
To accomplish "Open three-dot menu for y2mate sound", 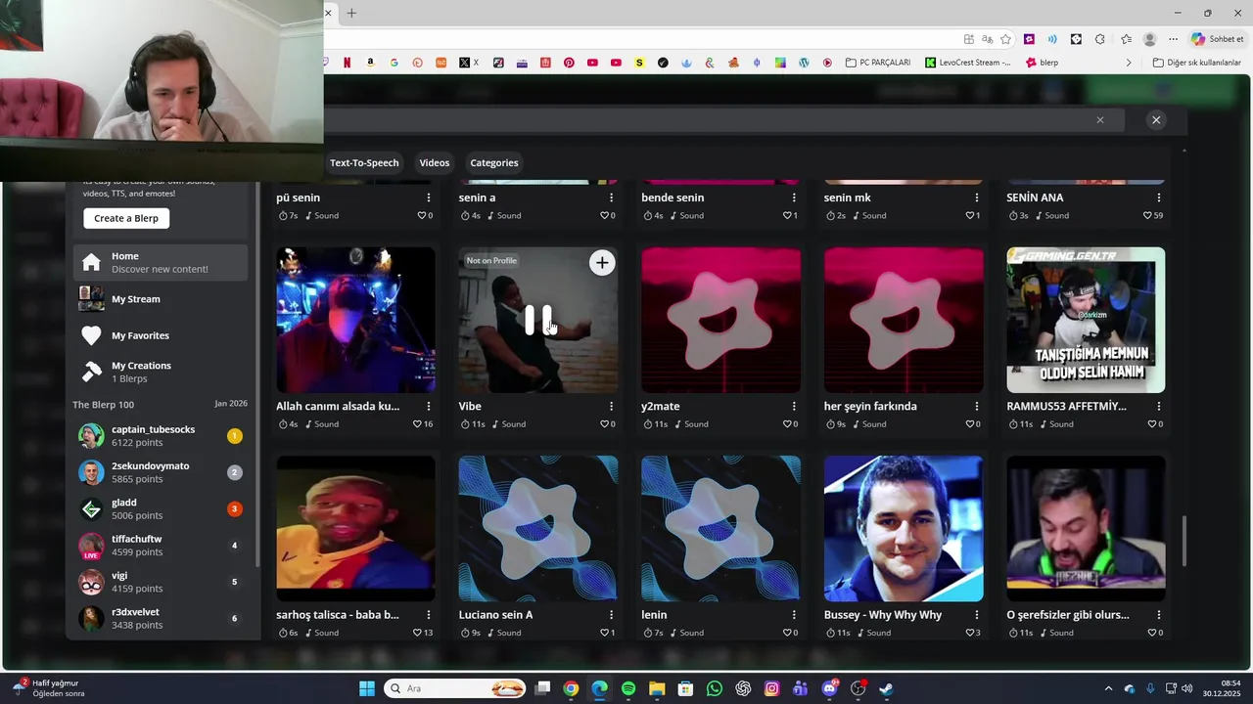I will (x=794, y=406).
